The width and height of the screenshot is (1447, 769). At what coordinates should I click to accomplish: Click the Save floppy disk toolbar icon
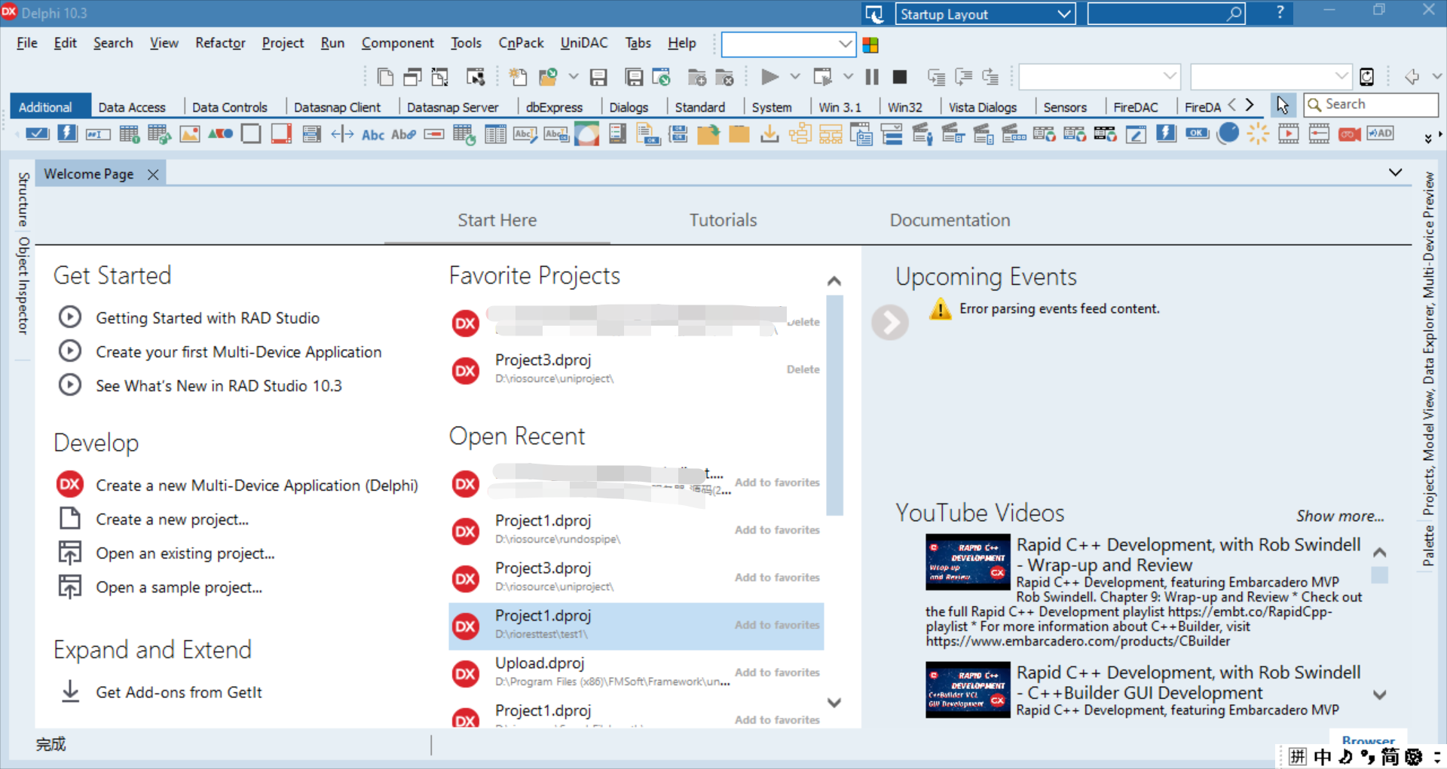(x=599, y=77)
